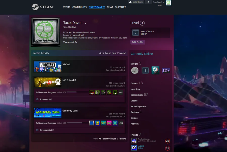Click fourth Left 4 Dead 2 achievement icon

pyautogui.click(x=109, y=92)
